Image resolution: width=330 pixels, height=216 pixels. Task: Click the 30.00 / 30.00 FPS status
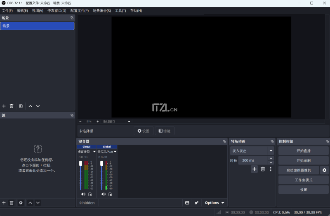[x=308, y=212]
